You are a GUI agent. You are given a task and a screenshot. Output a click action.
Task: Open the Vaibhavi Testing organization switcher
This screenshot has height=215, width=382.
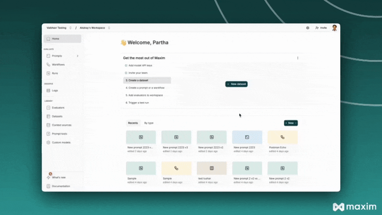pyautogui.click(x=59, y=28)
